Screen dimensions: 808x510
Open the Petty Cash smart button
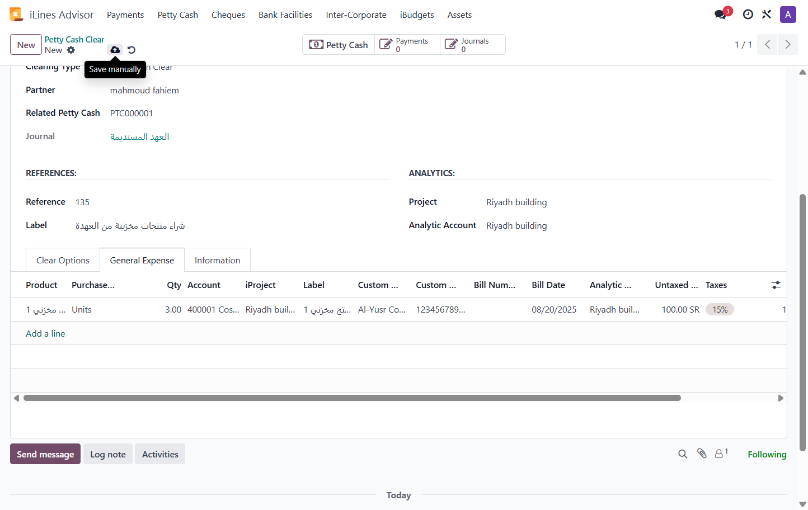pos(339,45)
